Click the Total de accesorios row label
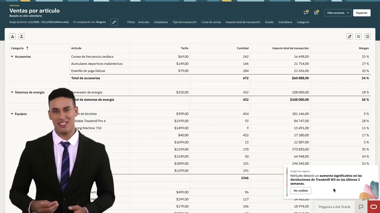The width and height of the screenshot is (380, 213). tap(85, 78)
